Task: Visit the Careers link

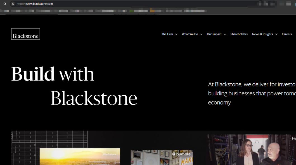Action: coord(287,34)
